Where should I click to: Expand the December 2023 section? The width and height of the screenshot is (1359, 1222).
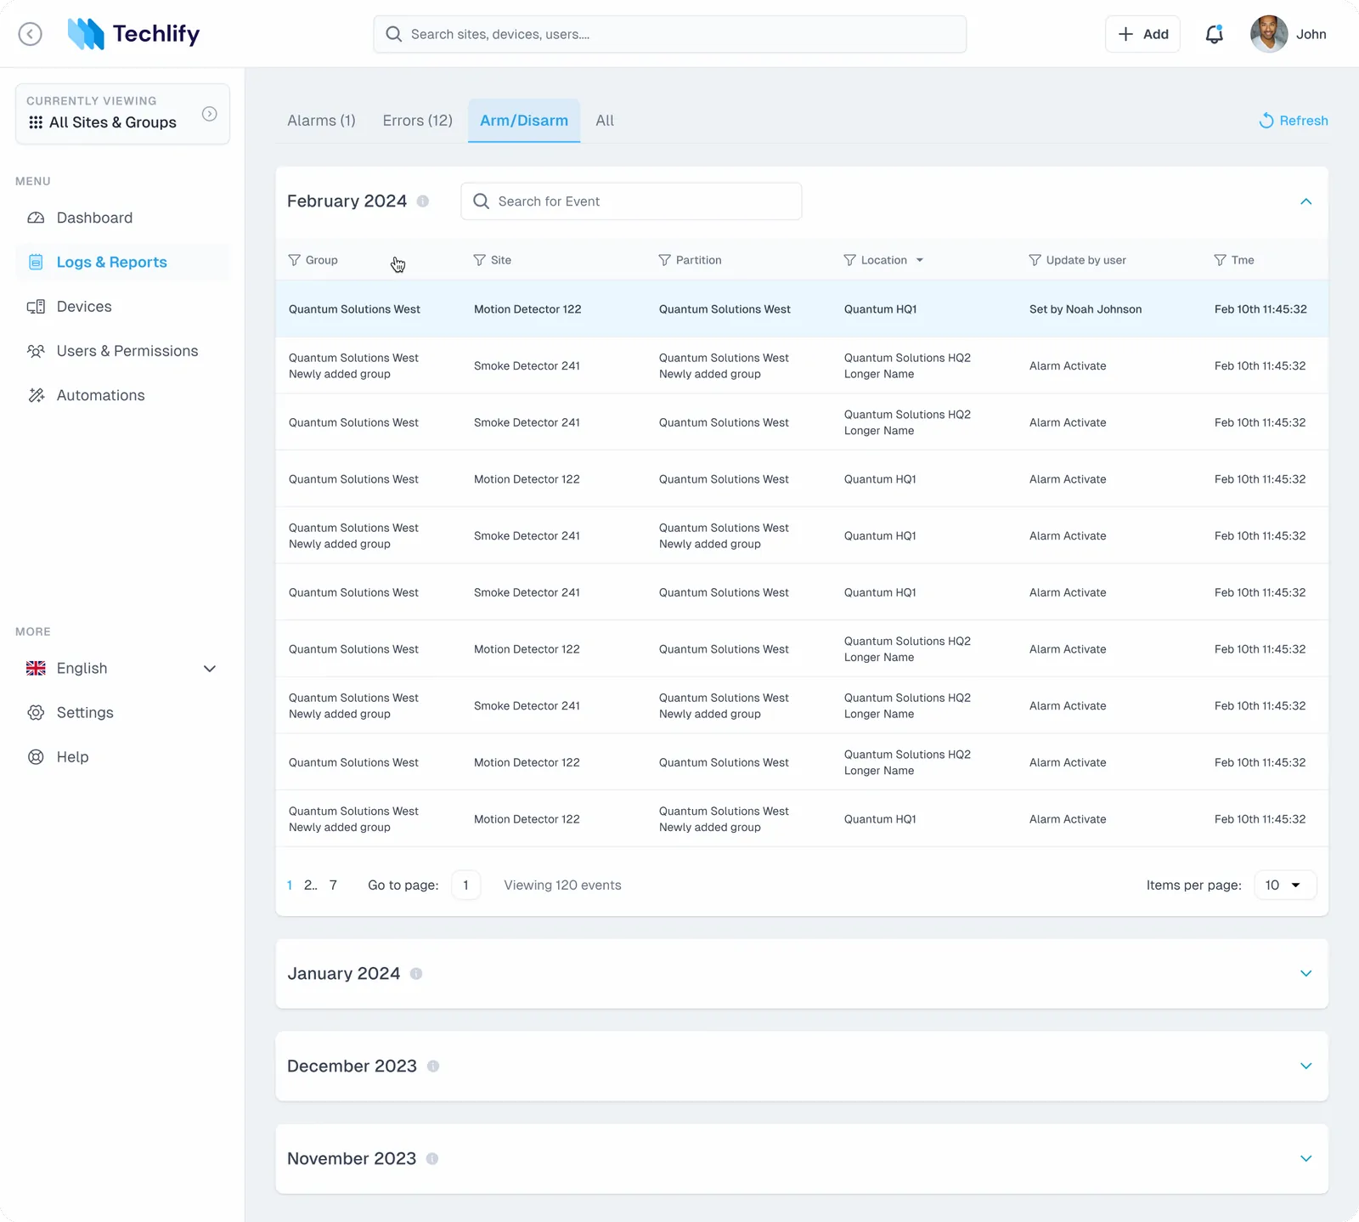click(1306, 1066)
